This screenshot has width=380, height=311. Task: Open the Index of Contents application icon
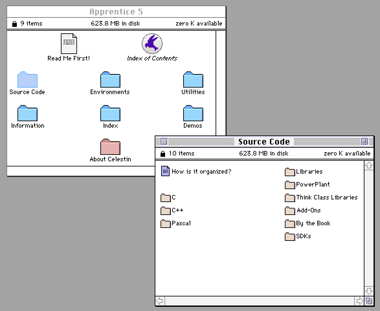coord(152,44)
